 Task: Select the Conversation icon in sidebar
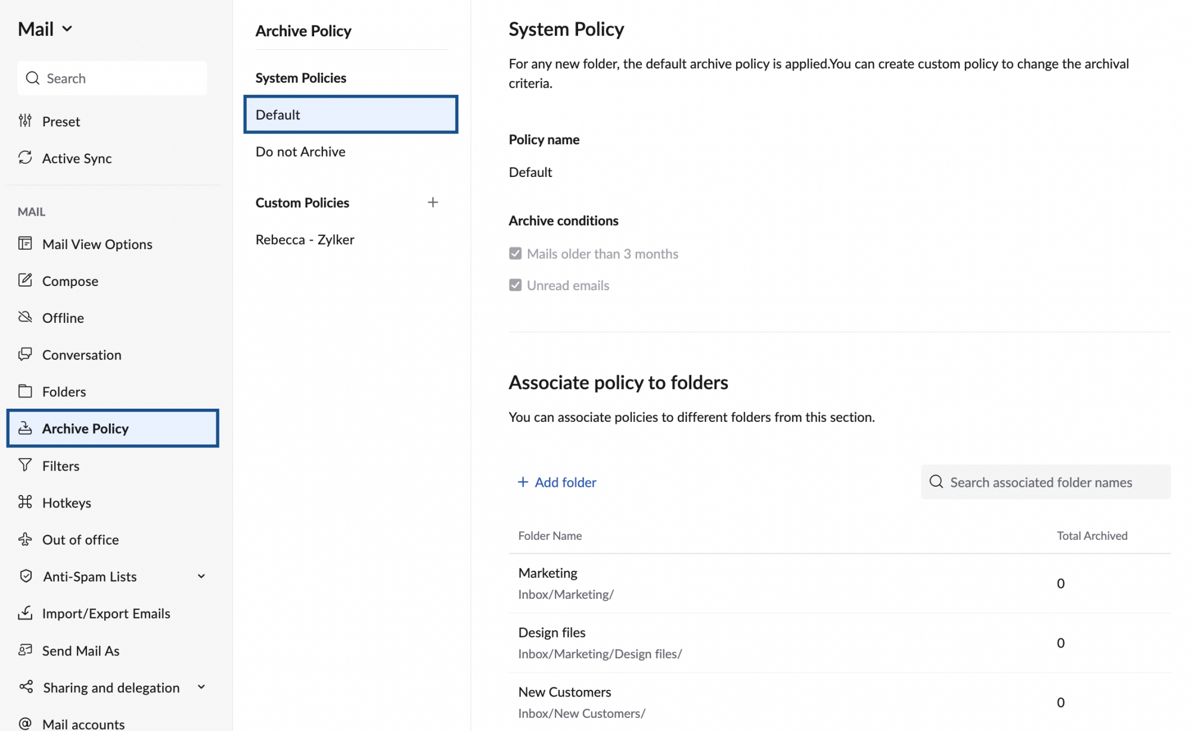(24, 354)
